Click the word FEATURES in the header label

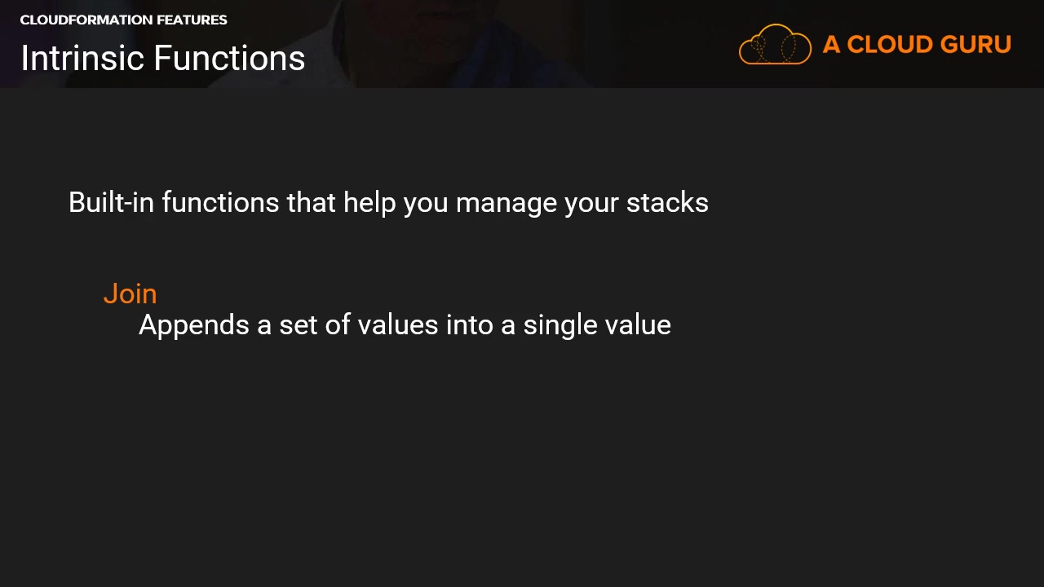191,20
